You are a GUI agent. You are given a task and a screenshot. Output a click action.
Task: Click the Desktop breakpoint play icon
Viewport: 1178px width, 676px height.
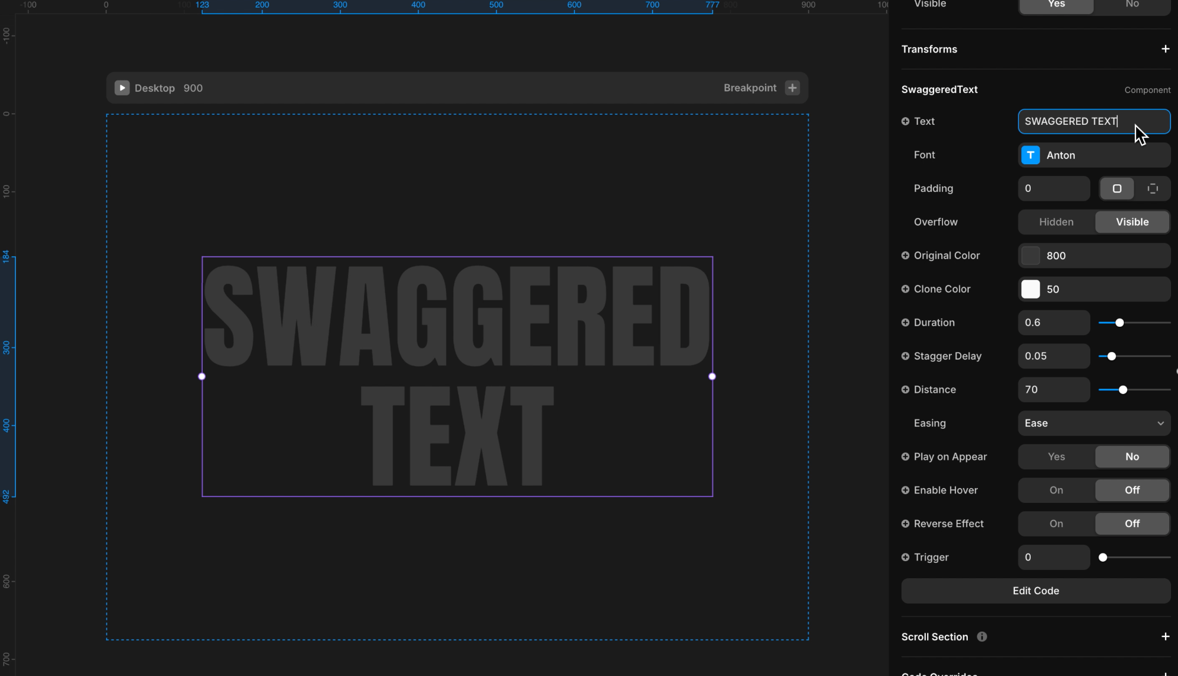pos(122,88)
